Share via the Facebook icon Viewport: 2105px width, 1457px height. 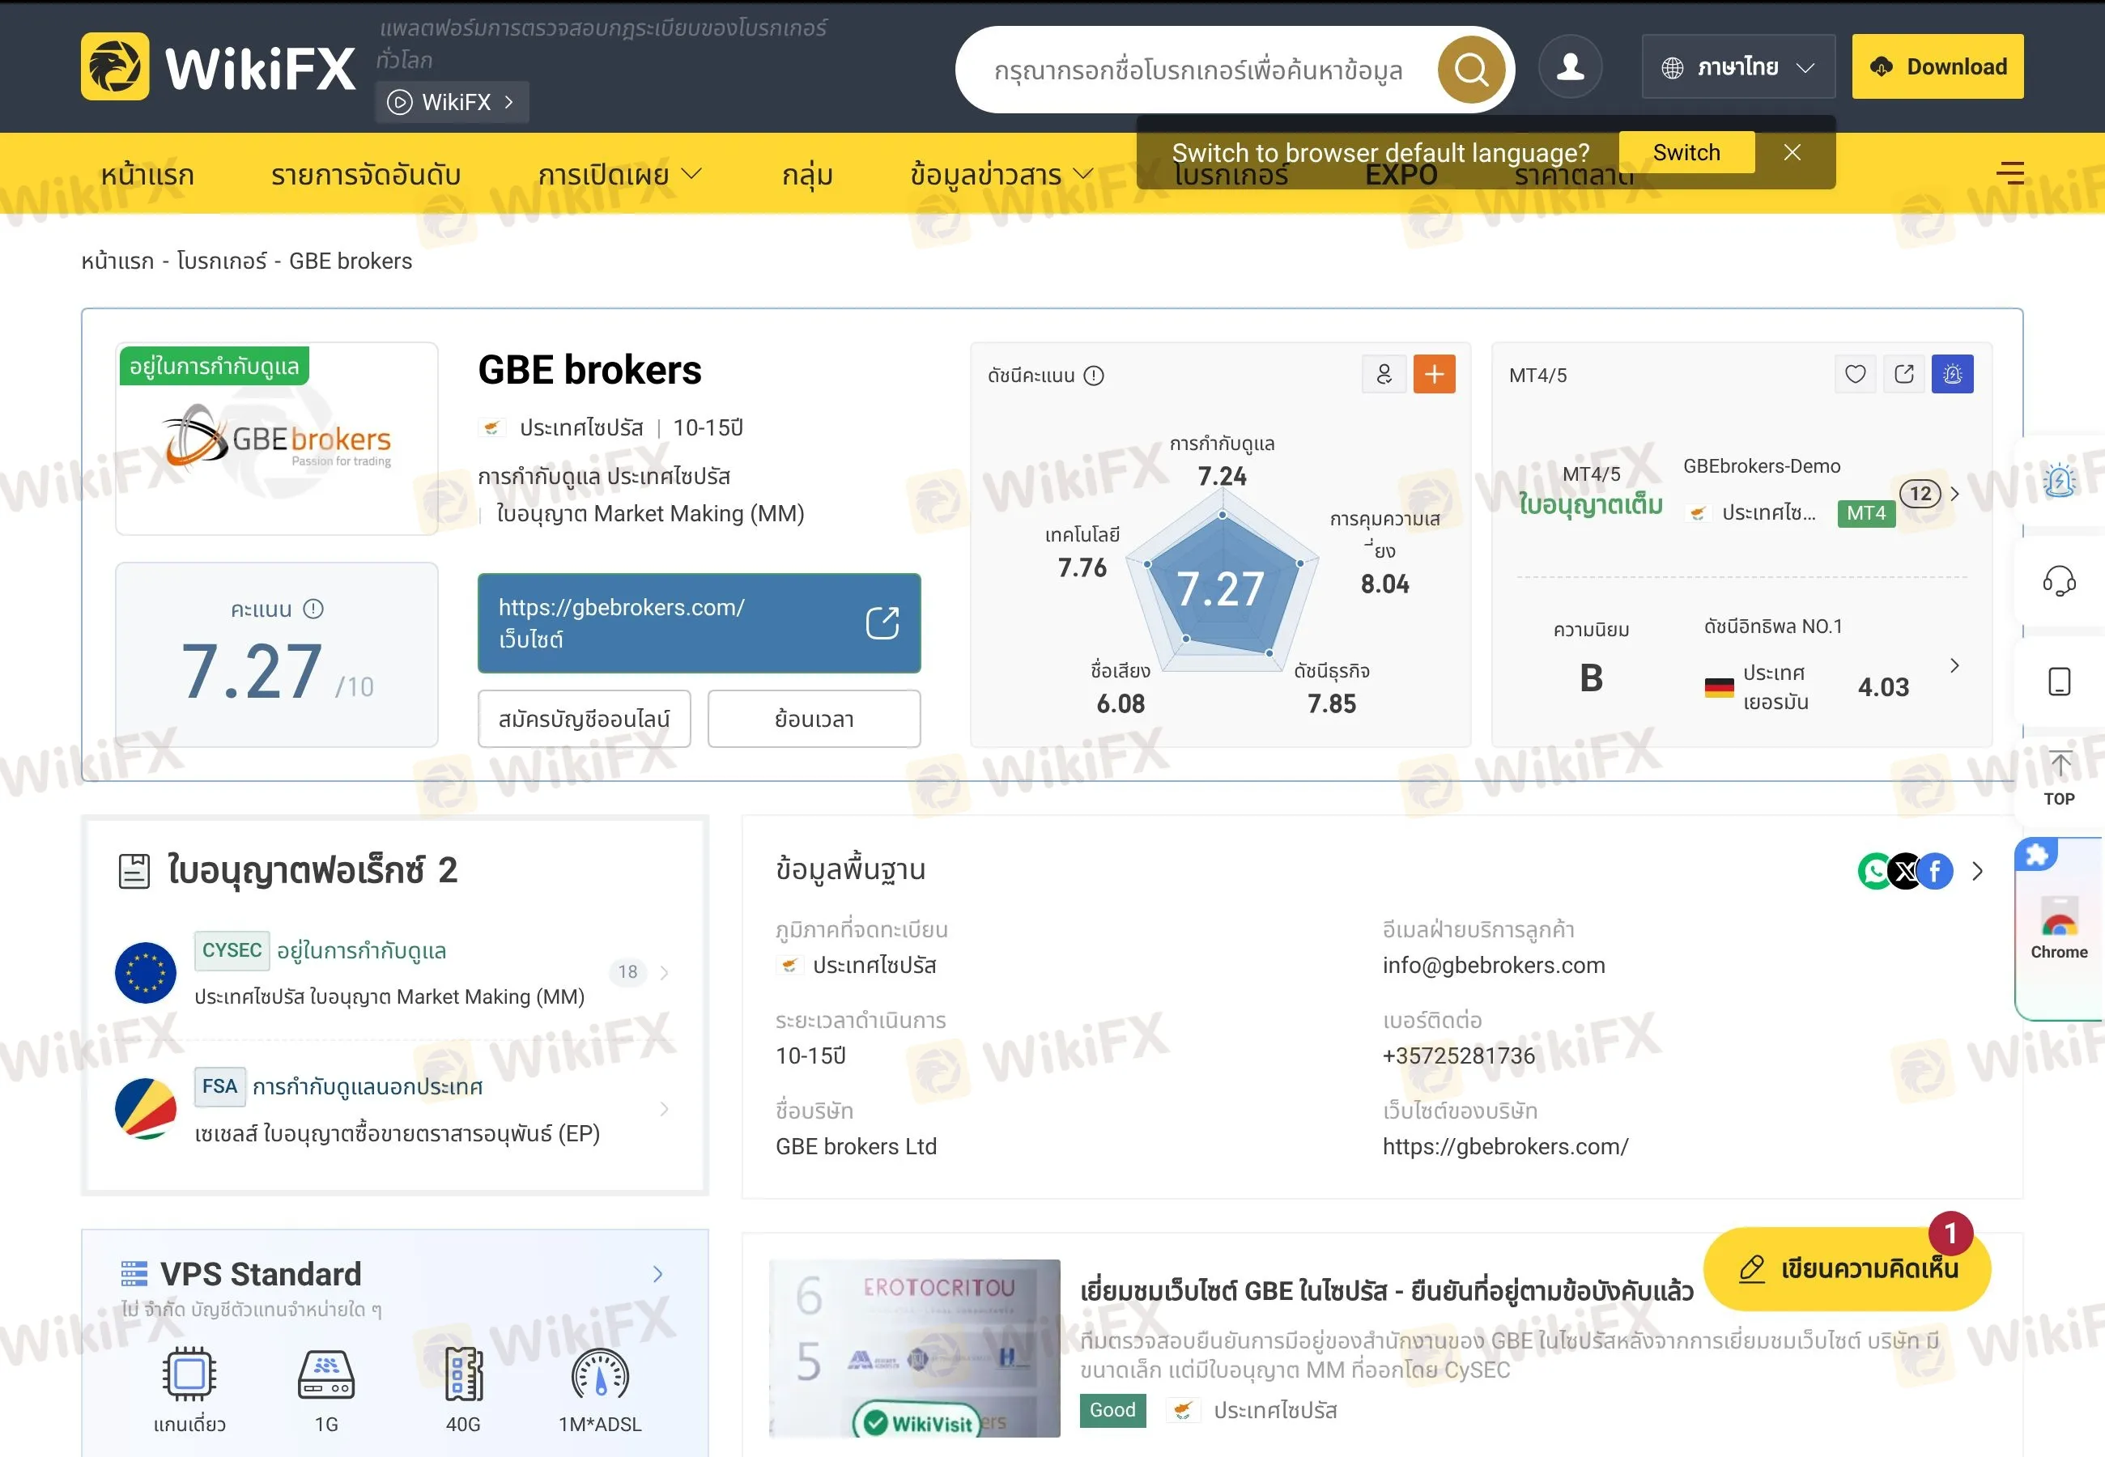[1935, 871]
